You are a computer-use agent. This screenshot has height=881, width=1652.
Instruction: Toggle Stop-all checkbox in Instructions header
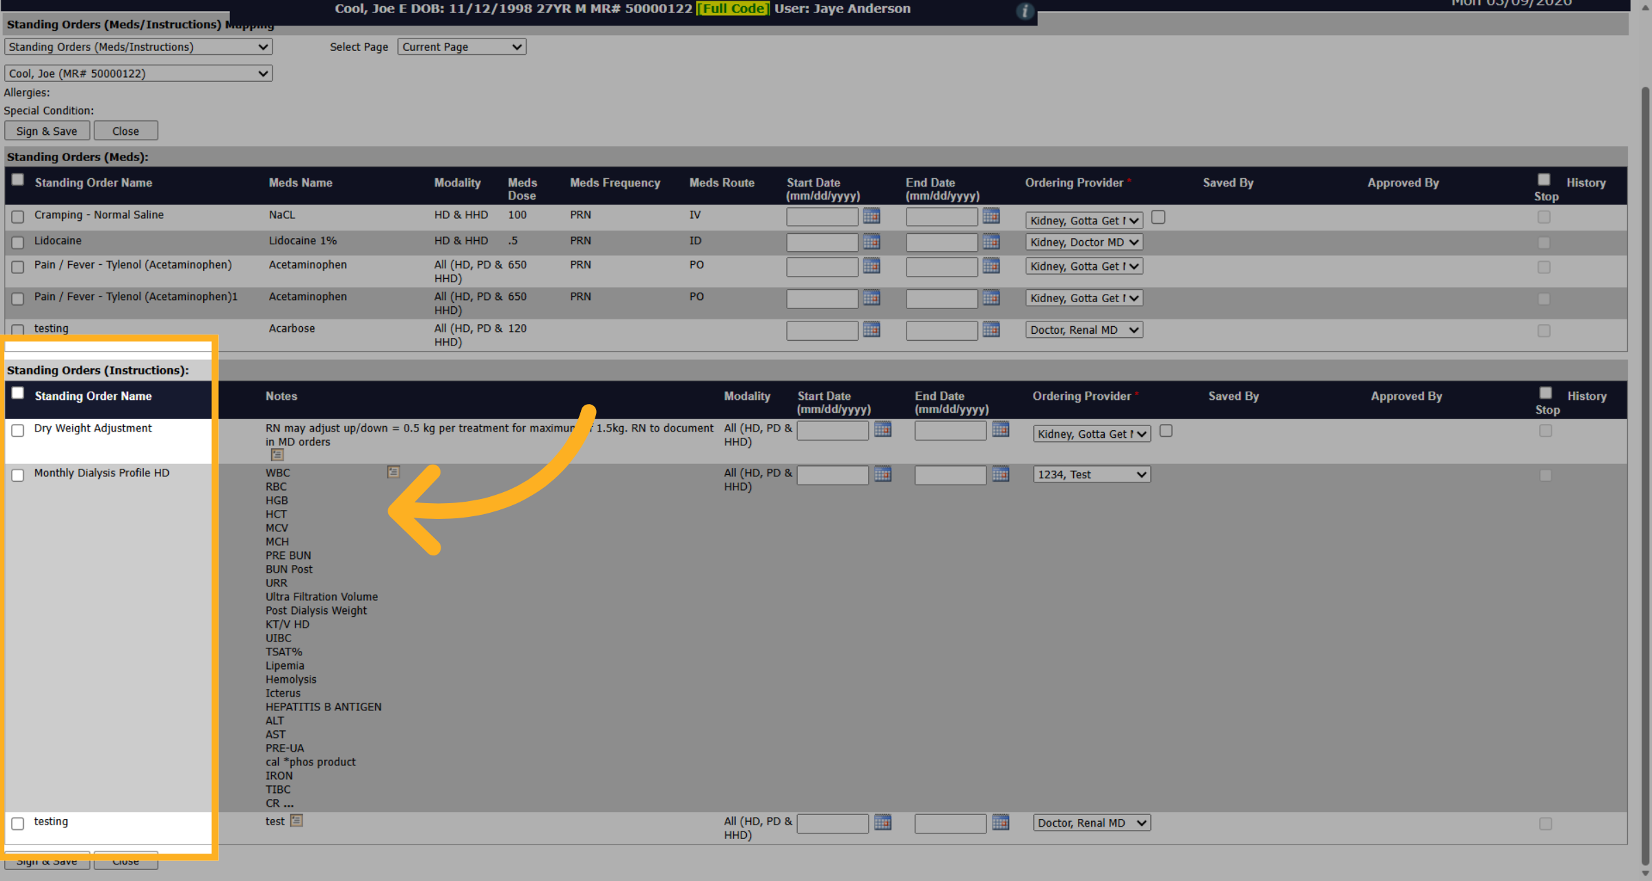(1546, 392)
